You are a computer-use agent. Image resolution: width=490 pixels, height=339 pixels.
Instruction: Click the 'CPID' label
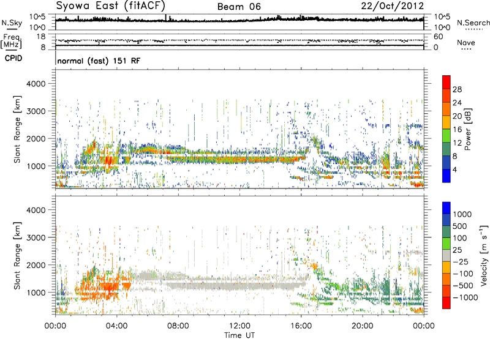coord(13,58)
